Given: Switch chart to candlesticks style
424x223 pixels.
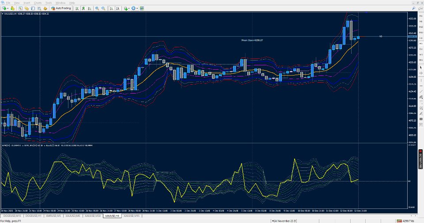Looking at the screenshot, I should click(83, 8).
